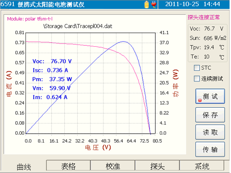Click the 传输 transfer button
231x173 pixels.
210,149
